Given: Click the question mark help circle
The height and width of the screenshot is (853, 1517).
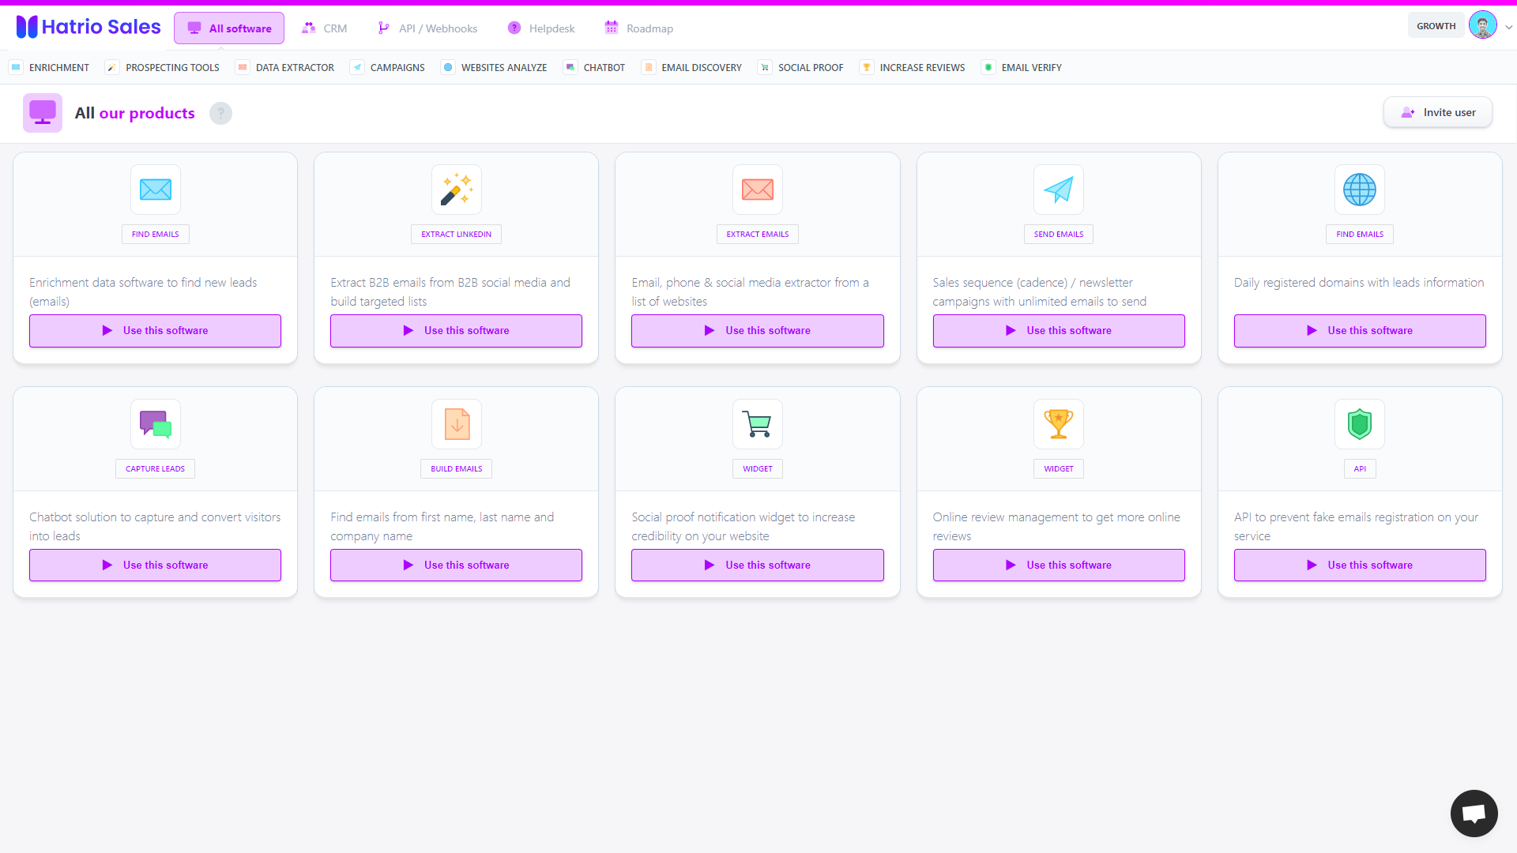Looking at the screenshot, I should click(x=220, y=113).
